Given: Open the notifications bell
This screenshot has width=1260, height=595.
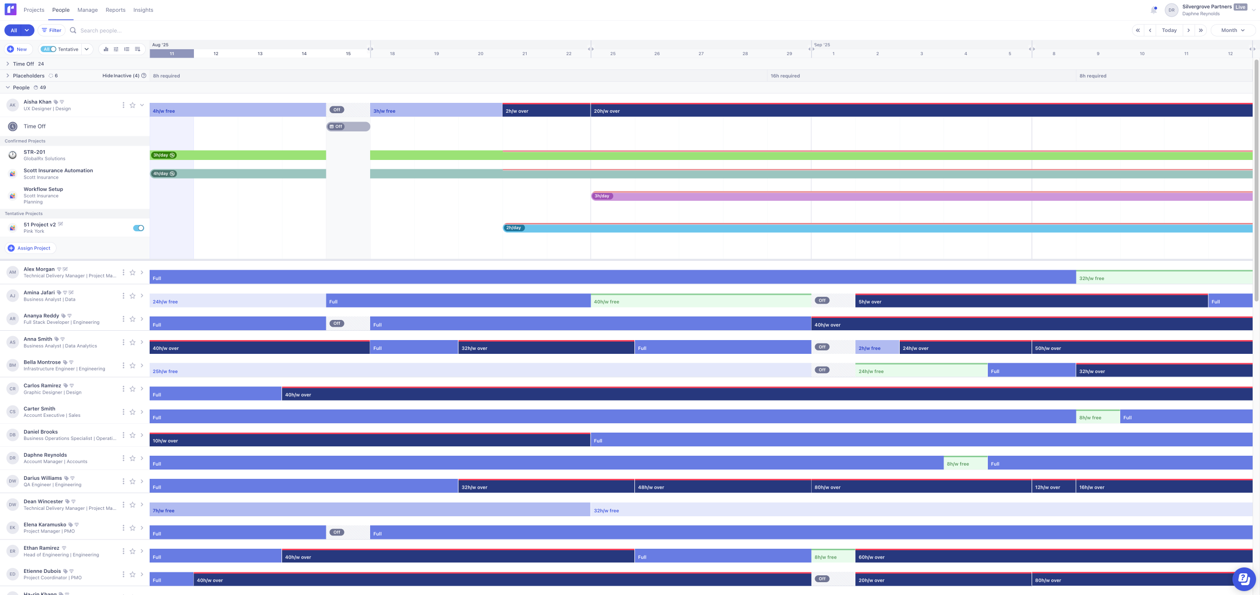Looking at the screenshot, I should click(1154, 10).
